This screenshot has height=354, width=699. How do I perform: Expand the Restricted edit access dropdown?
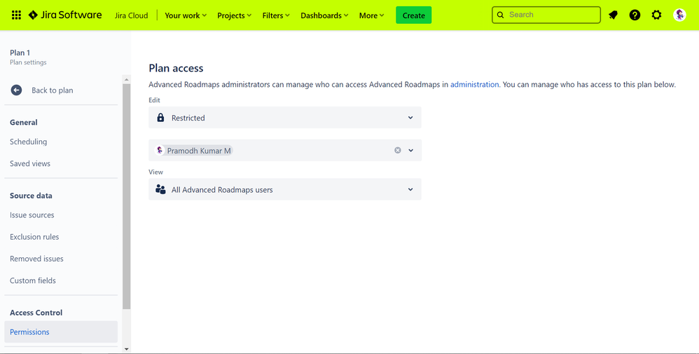(285, 118)
